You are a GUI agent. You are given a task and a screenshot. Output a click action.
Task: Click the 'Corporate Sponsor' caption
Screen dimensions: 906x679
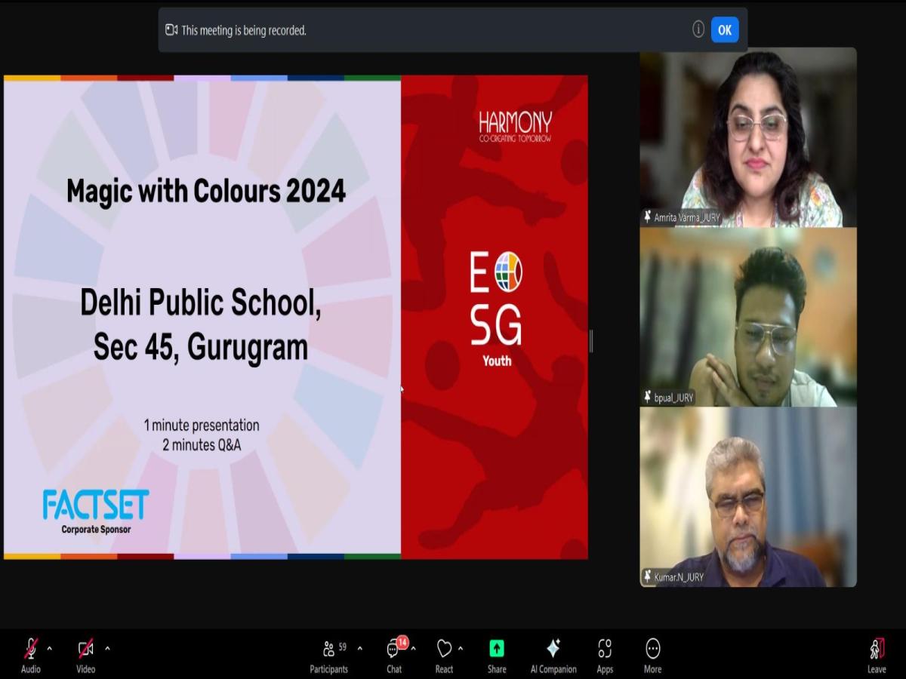pyautogui.click(x=96, y=530)
